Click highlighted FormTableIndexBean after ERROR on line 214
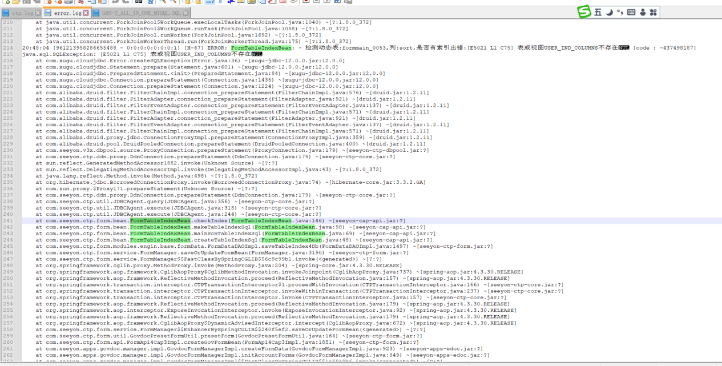The width and height of the screenshot is (722, 366). coord(261,48)
